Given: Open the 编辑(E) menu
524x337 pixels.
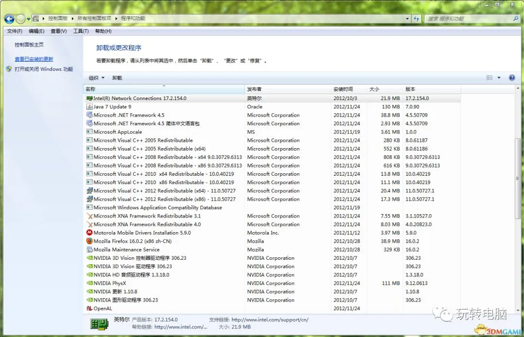Looking at the screenshot, I should pyautogui.click(x=36, y=31).
